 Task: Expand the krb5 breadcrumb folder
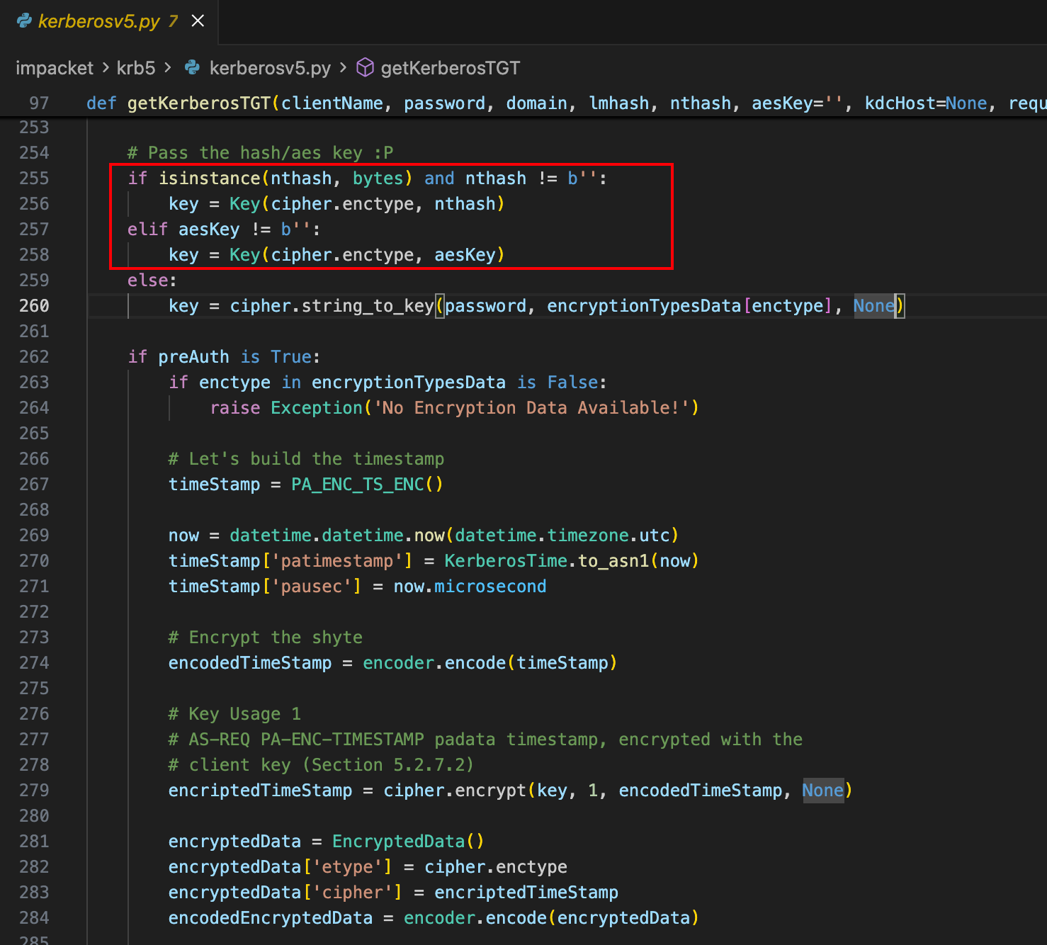coord(136,67)
